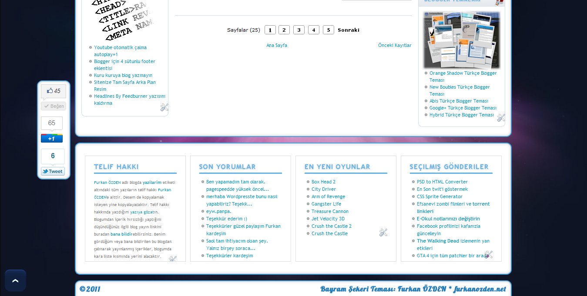Click wrench icon in Seçilmiş Gönderiler widget
The height and width of the screenshot is (296, 587).
pos(489,255)
